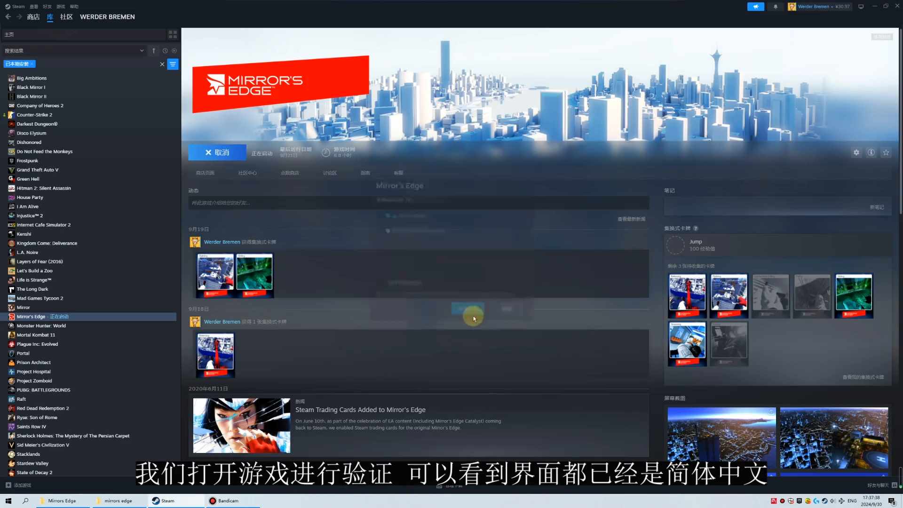Screen dimensions: 903x508
Task: Click the recent activity clock filter icon
Action: point(165,51)
